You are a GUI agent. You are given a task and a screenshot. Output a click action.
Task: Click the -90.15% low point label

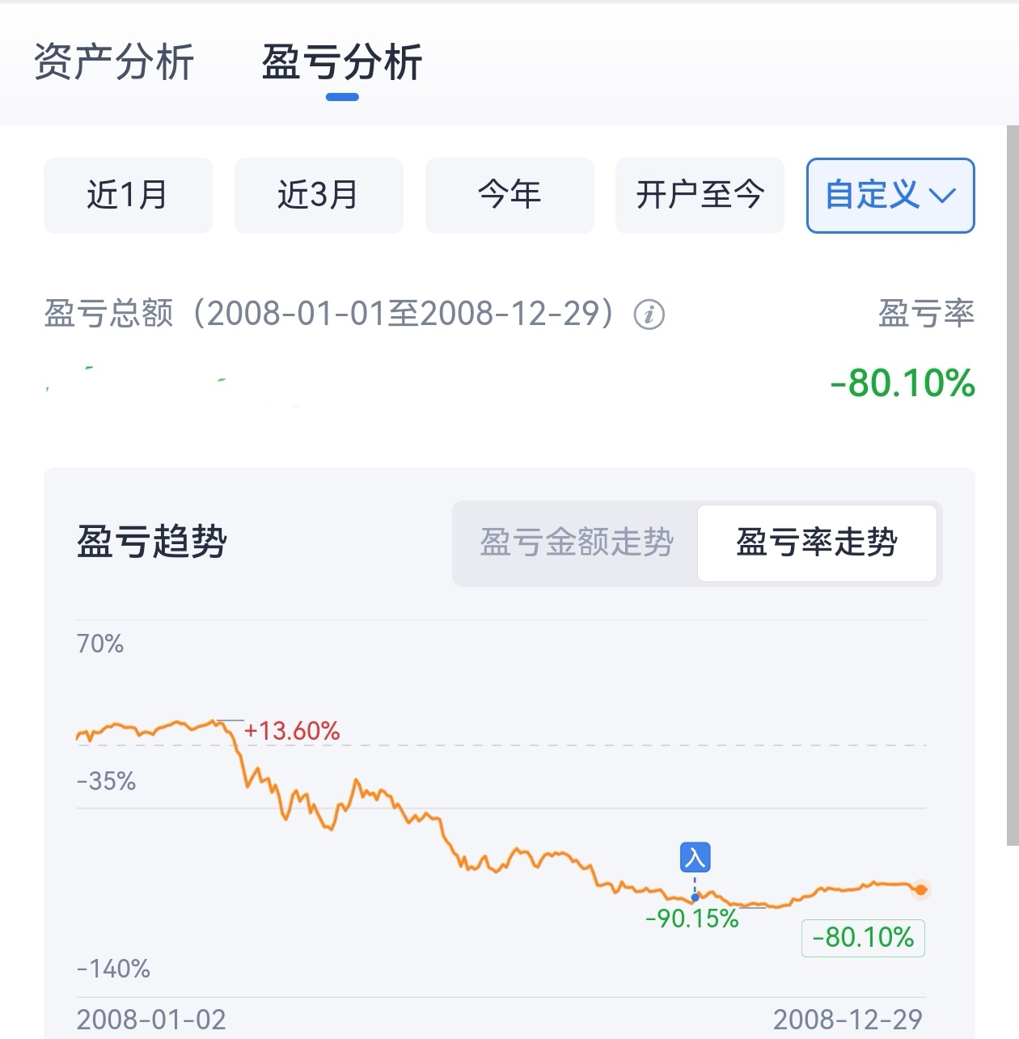click(x=692, y=919)
